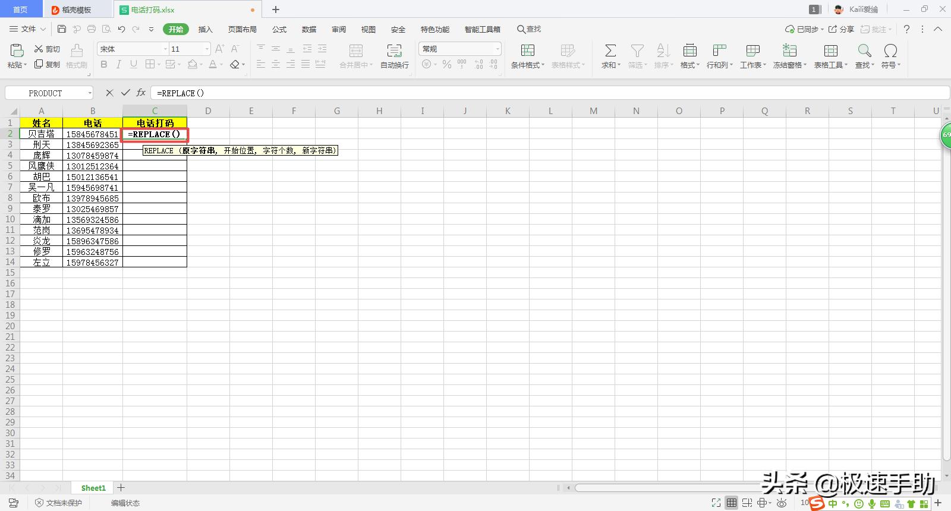This screenshot has height=511, width=951.
Task: Click the Increase font size icon
Action: point(219,49)
